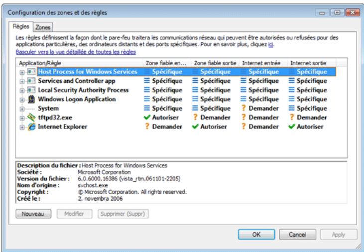Click the Internet entrée column header
Screen dimensions: 364x252
click(263, 63)
